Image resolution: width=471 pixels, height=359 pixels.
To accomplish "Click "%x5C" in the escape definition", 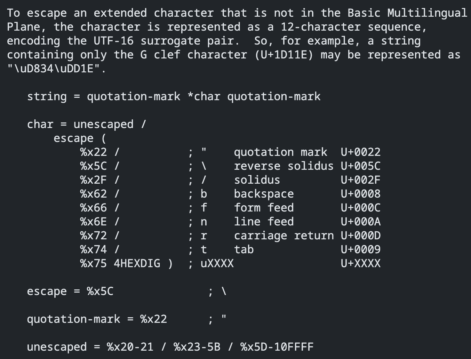I will coord(100,292).
